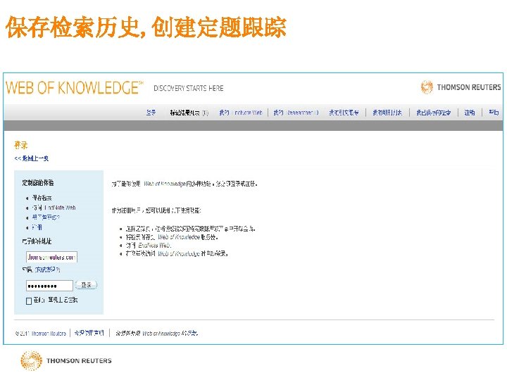Click the 电子邮件地址 field label
Viewport: 507px width, 380px height.
coord(37,241)
